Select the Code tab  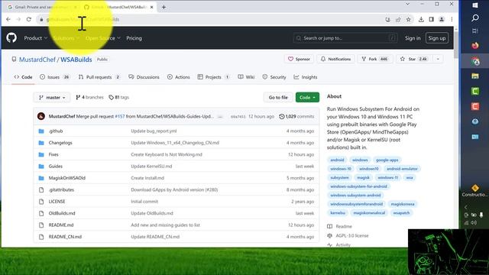(x=23, y=77)
